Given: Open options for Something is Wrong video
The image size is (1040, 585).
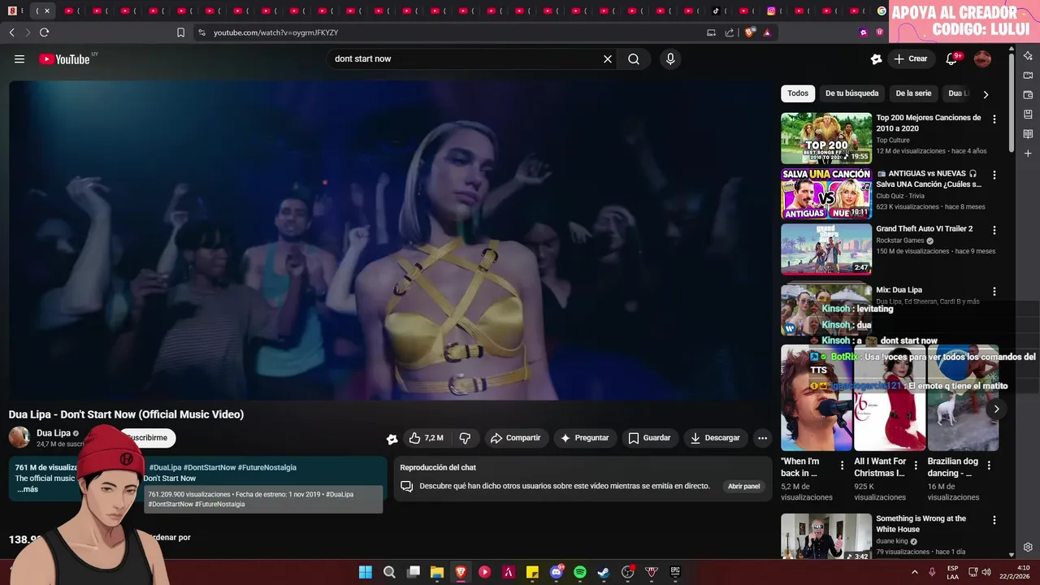Looking at the screenshot, I should tap(994, 520).
